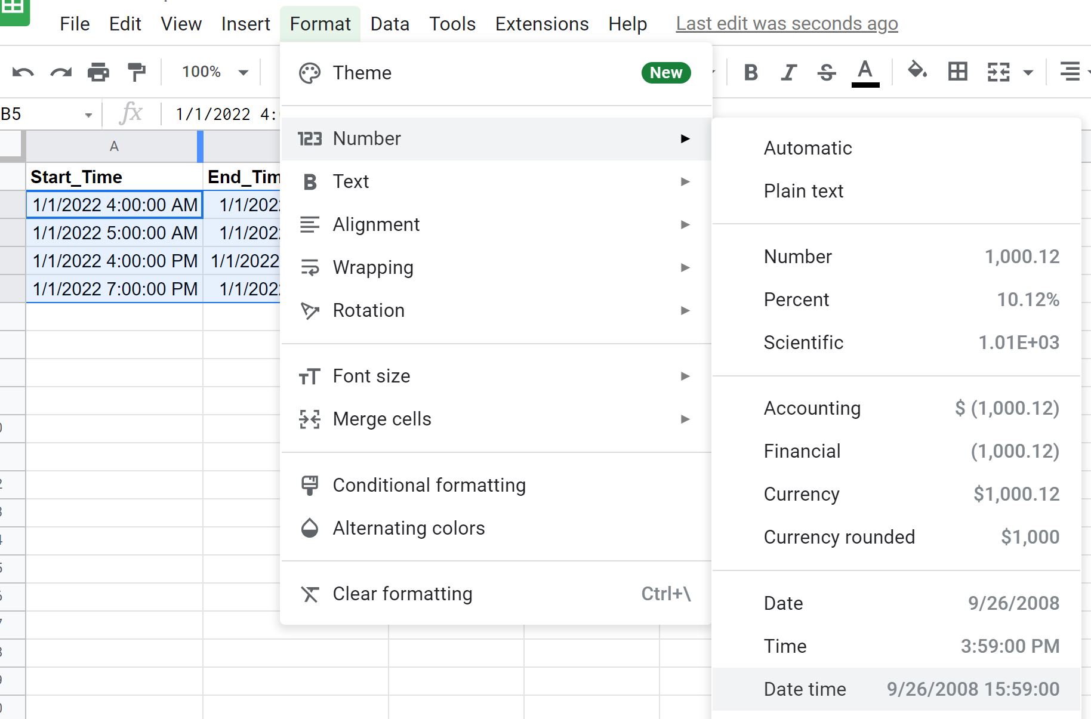Click the Wrapping icon

[310, 268]
